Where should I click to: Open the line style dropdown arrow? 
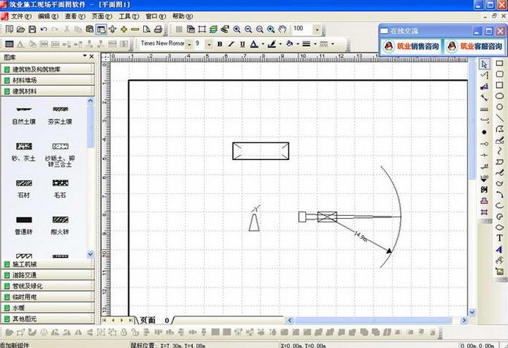pyautogui.click(x=333, y=44)
